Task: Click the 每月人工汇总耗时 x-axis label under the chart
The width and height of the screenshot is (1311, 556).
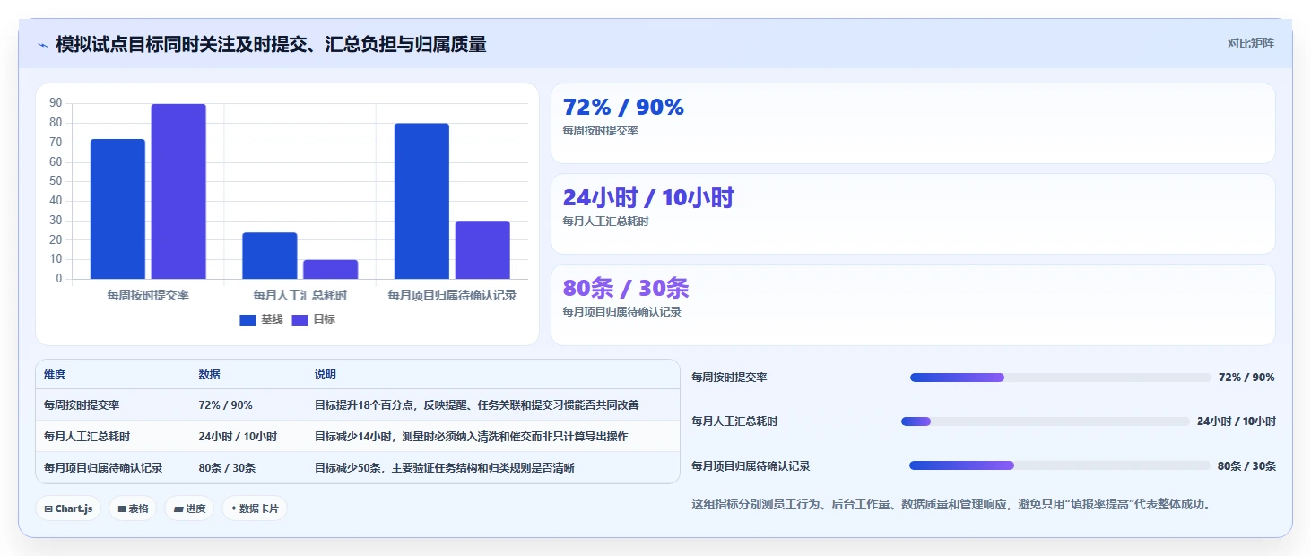Action: click(x=300, y=295)
